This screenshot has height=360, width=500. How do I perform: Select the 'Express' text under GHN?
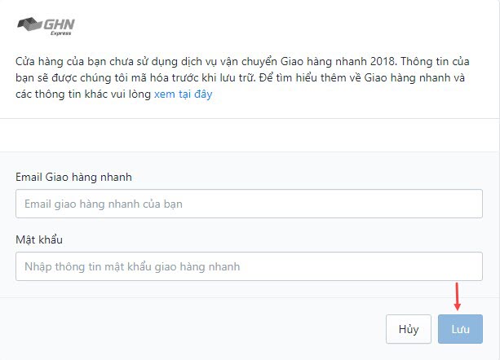(x=60, y=33)
